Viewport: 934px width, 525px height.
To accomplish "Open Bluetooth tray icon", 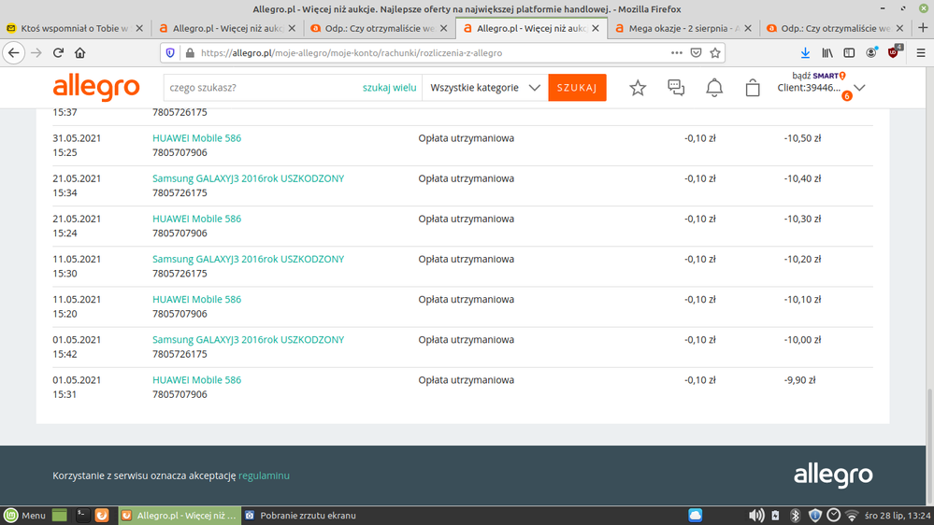I will click(x=796, y=516).
